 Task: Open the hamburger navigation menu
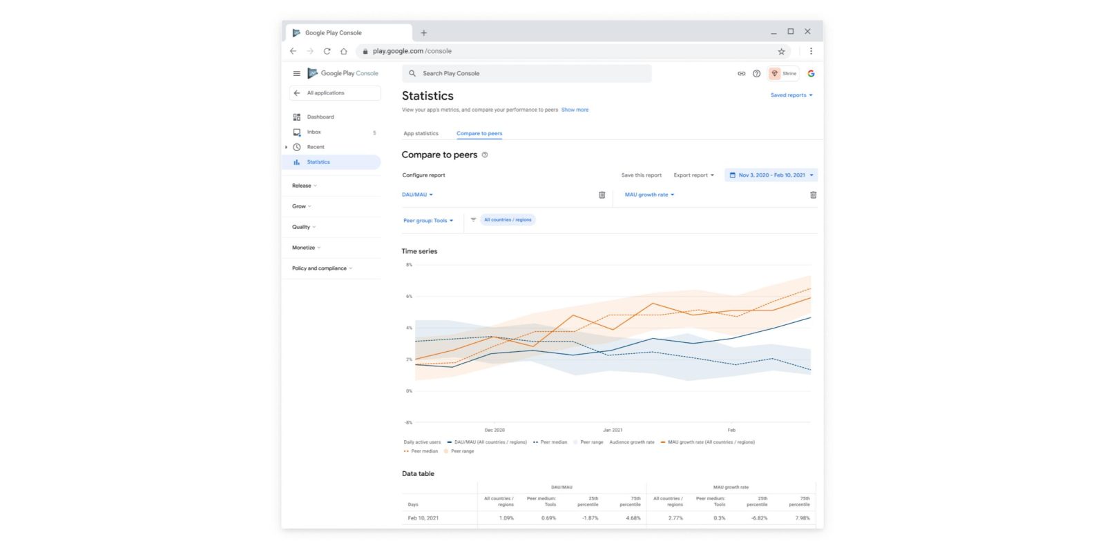click(x=296, y=73)
